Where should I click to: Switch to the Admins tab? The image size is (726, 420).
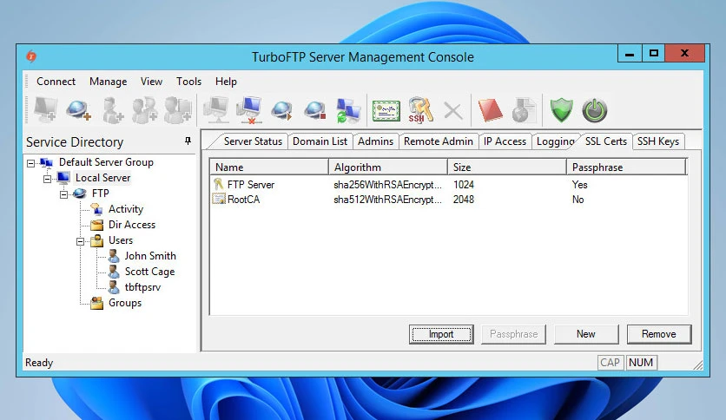coord(375,141)
